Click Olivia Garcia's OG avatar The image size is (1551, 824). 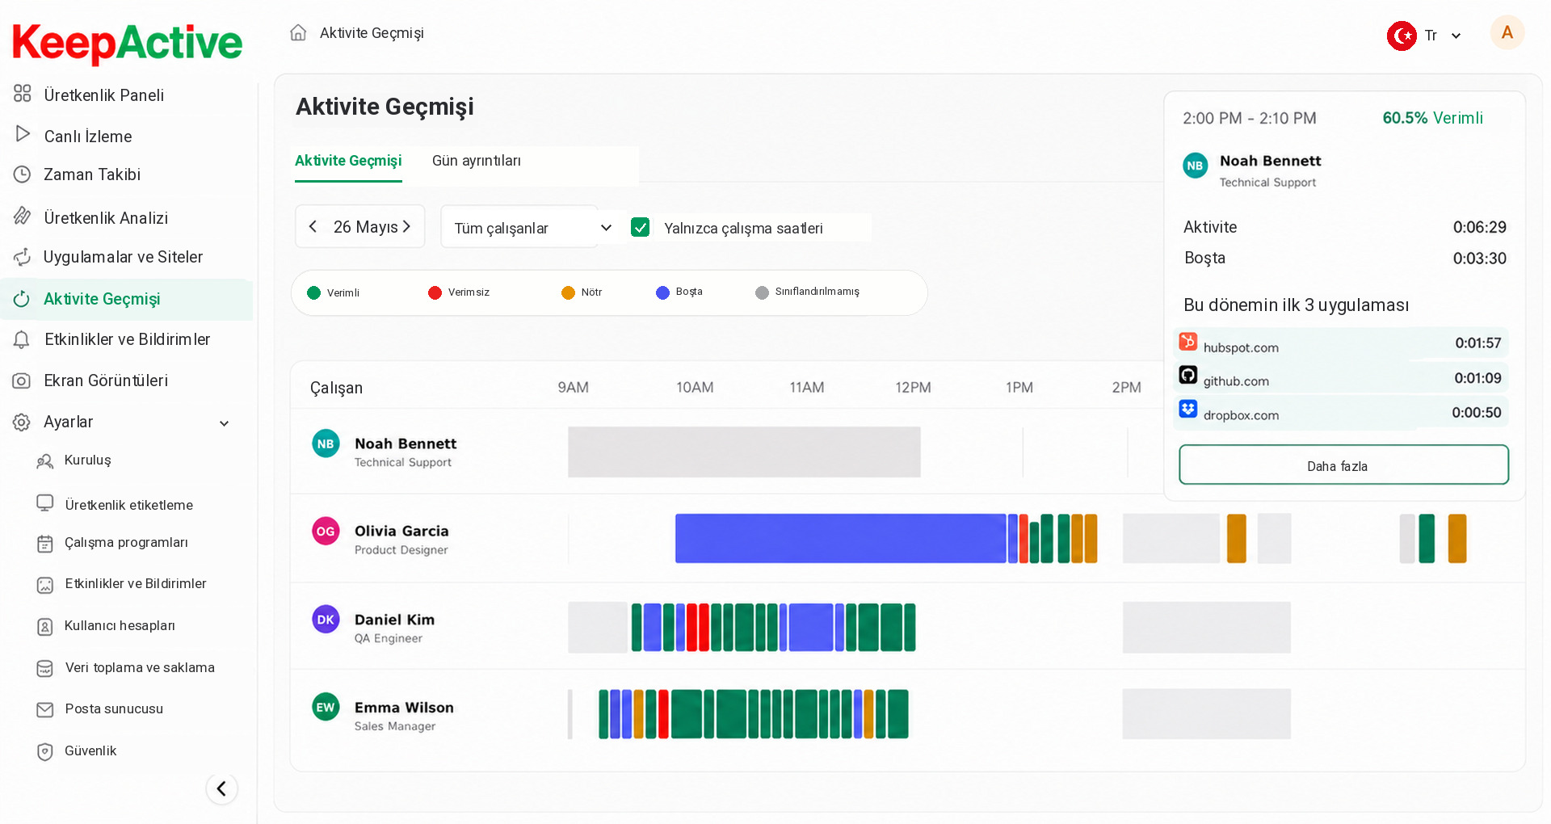click(x=326, y=531)
